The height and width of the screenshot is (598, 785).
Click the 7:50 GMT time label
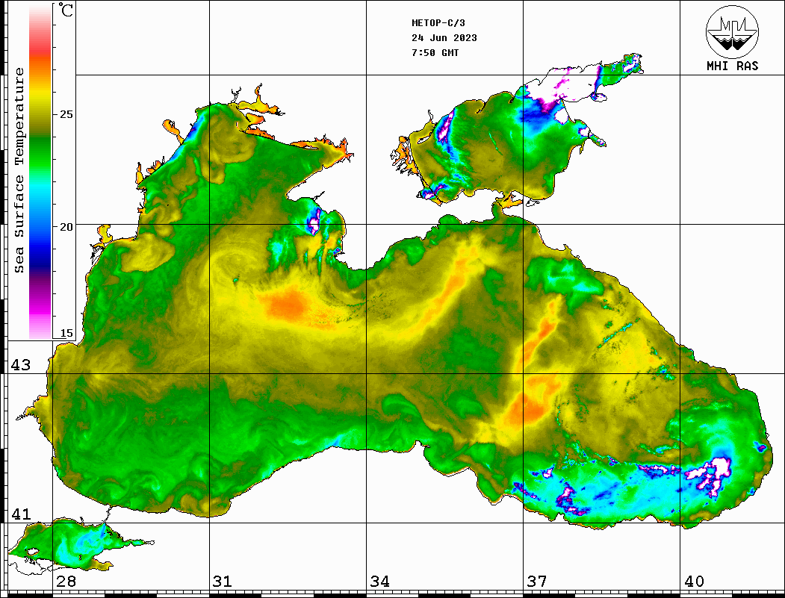click(x=435, y=52)
